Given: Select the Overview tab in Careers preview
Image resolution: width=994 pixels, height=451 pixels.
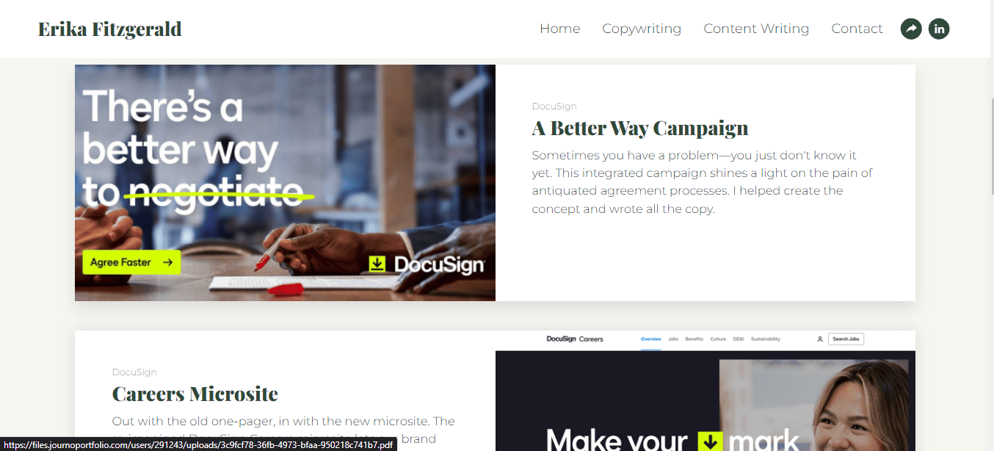Looking at the screenshot, I should [650, 339].
